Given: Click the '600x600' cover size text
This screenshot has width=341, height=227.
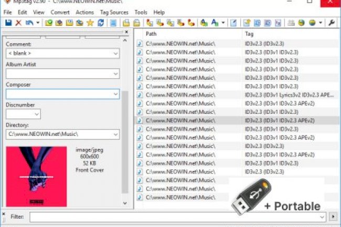Looking at the screenshot, I should point(89,156).
